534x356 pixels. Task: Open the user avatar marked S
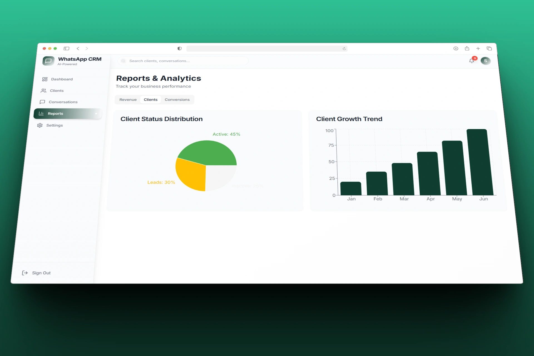486,61
